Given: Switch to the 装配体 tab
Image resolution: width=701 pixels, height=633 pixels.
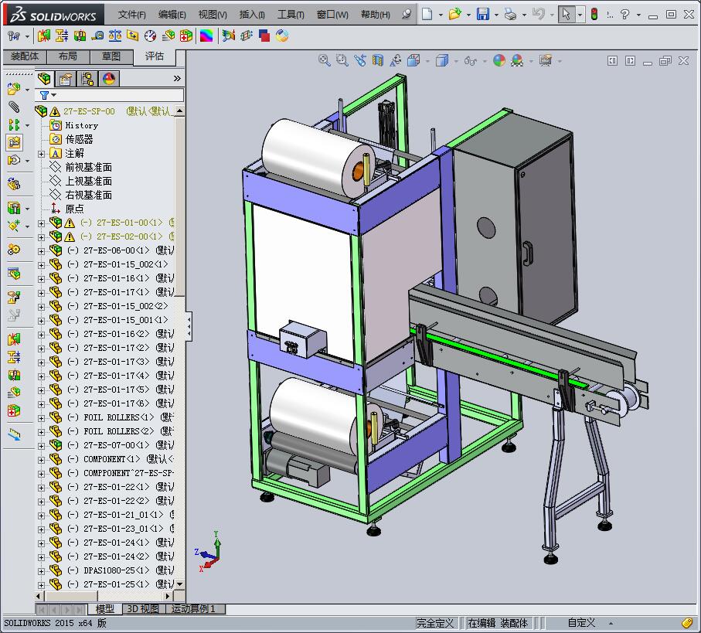Looking at the screenshot, I should [x=25, y=56].
